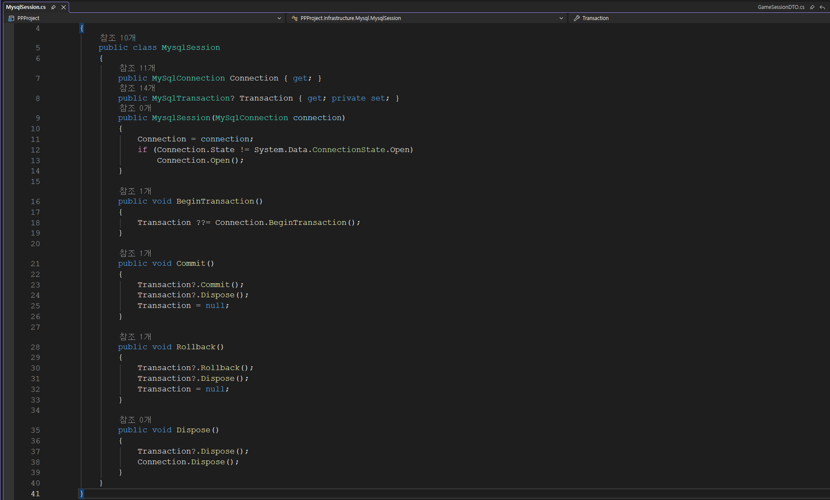Pin the MysqlSession.cs tab

(53, 7)
